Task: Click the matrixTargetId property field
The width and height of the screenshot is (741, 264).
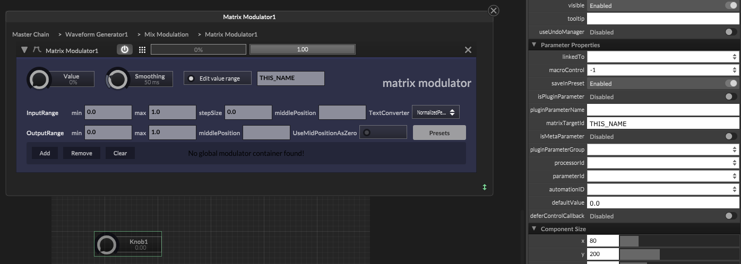Action: point(663,124)
